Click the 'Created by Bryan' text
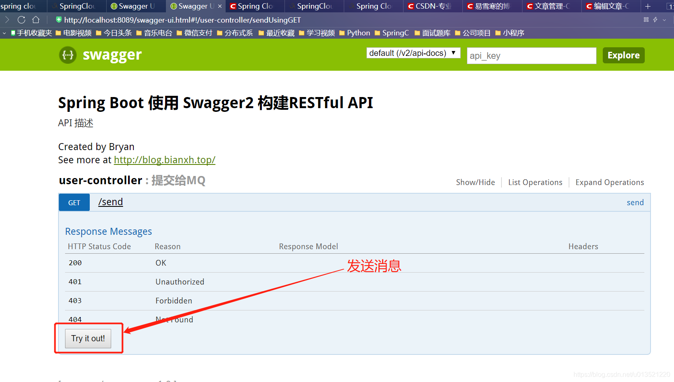Image resolution: width=674 pixels, height=382 pixels. coord(96,147)
